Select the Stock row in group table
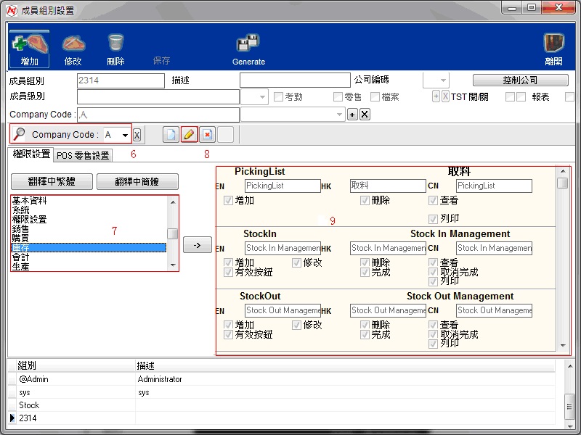The width and height of the screenshot is (581, 435). (x=282, y=405)
